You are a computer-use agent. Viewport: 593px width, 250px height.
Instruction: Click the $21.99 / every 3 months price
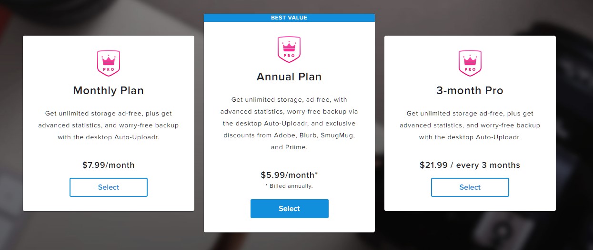click(470, 165)
